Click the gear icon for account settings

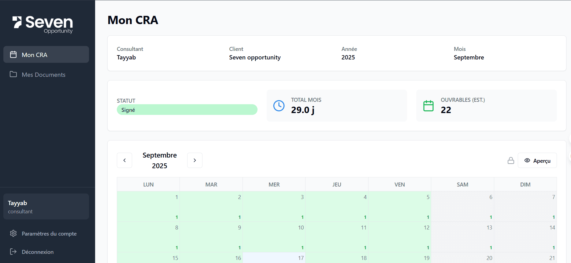tap(13, 233)
